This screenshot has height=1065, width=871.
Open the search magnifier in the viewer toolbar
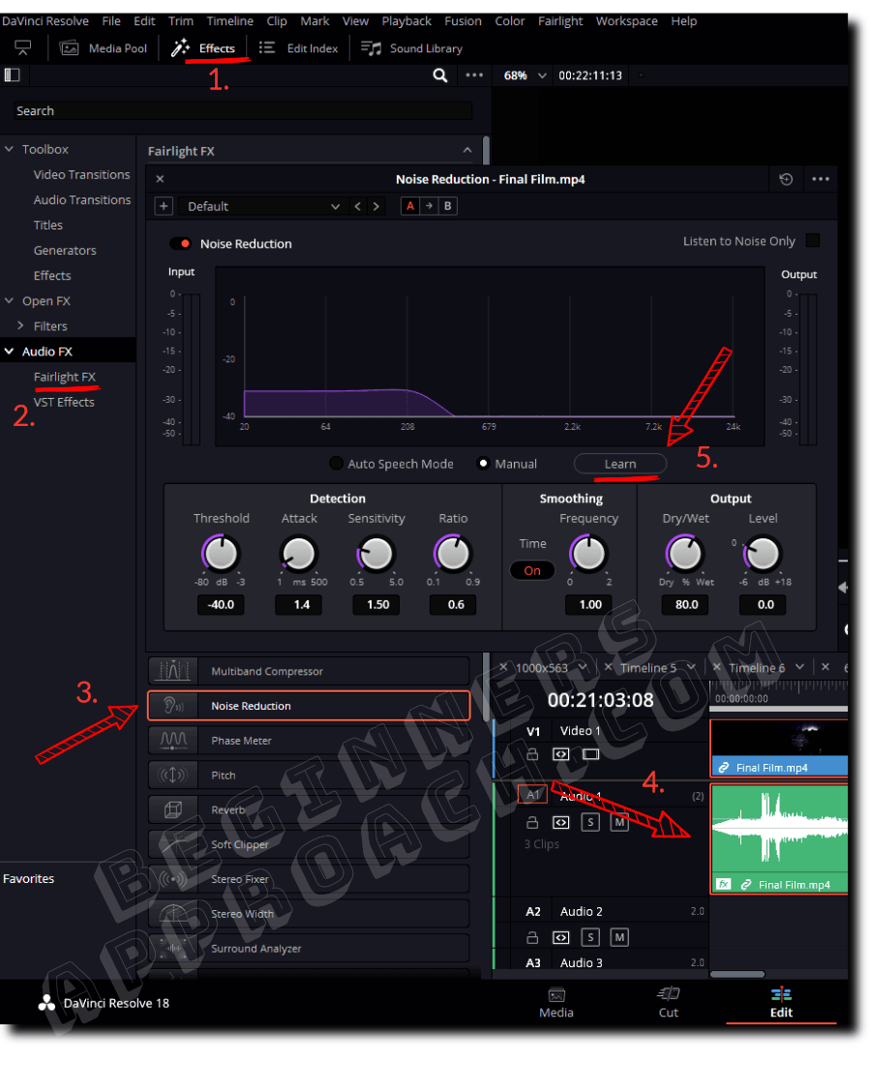click(440, 75)
